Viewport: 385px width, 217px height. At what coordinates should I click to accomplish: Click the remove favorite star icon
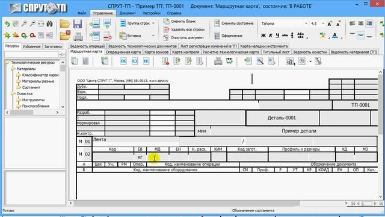point(16,36)
